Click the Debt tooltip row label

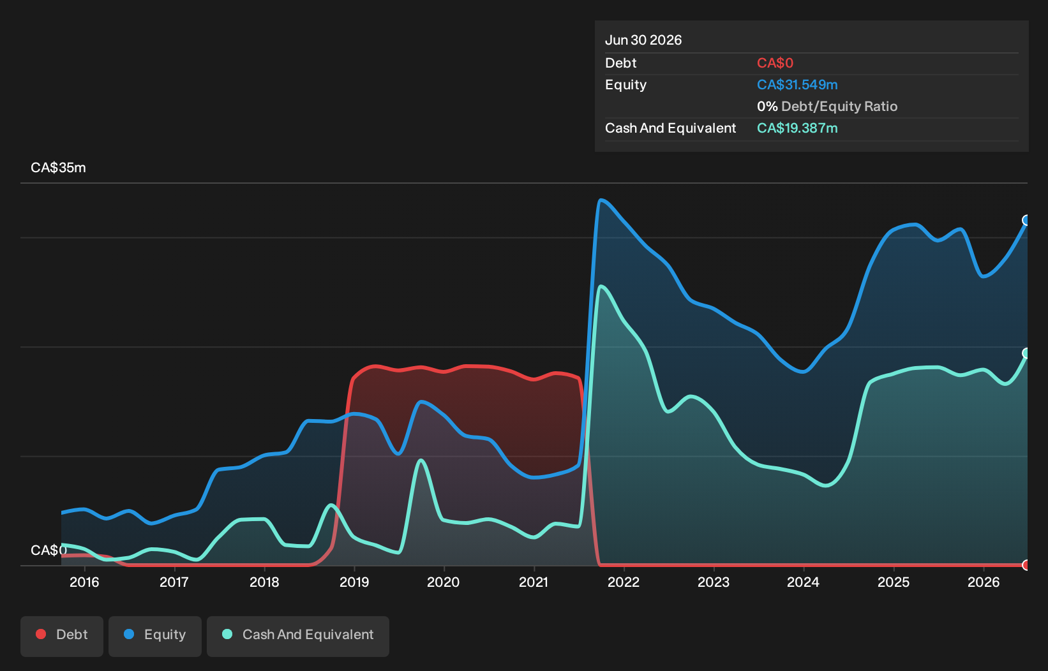pos(620,63)
